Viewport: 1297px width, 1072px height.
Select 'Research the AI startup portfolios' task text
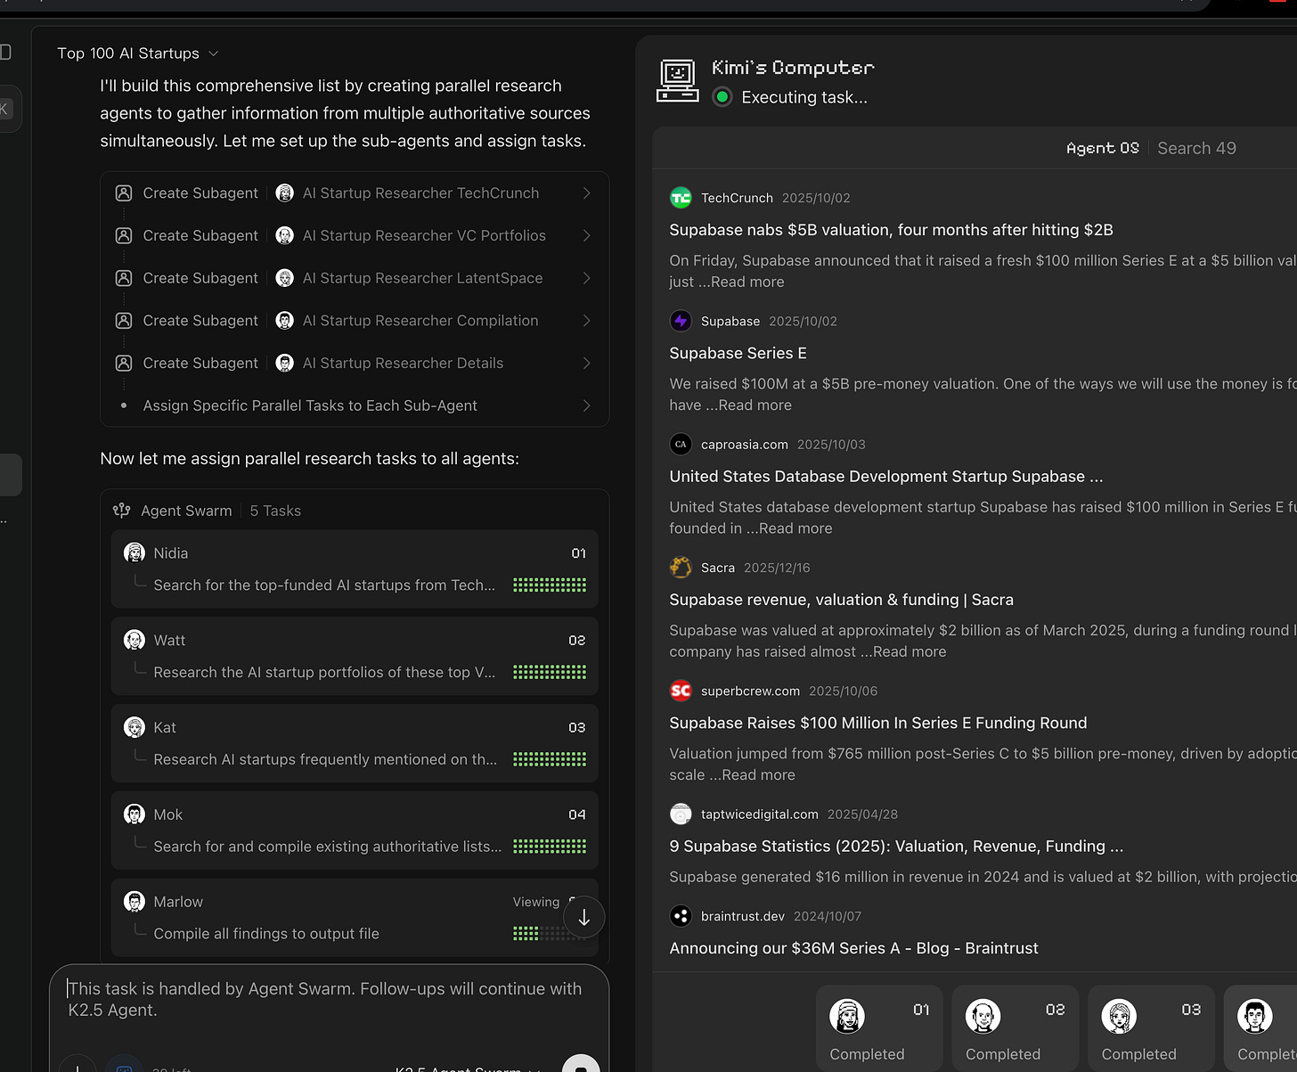coord(324,672)
